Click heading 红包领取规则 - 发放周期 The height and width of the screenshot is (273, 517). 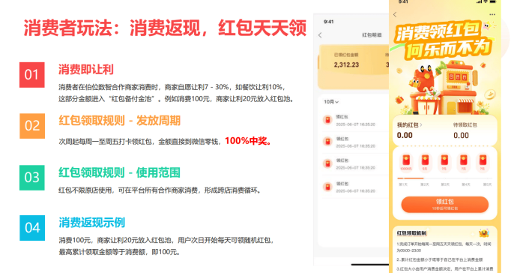coord(120,121)
